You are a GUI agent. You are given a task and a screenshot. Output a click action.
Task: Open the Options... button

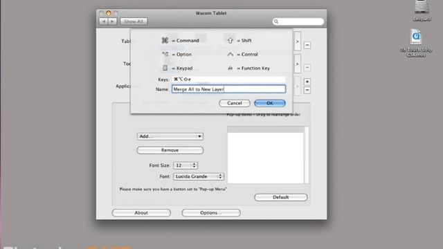[x=211, y=213]
